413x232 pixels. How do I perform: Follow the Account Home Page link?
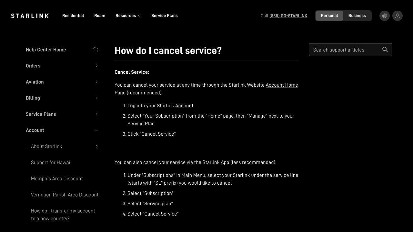(282, 85)
